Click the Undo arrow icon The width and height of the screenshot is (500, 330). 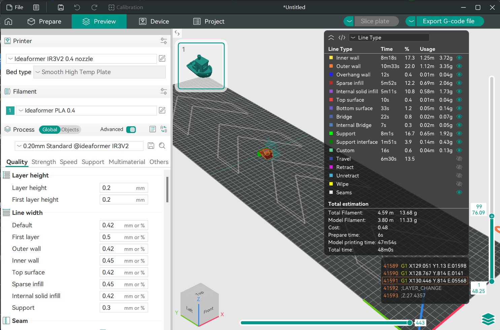point(77,7)
